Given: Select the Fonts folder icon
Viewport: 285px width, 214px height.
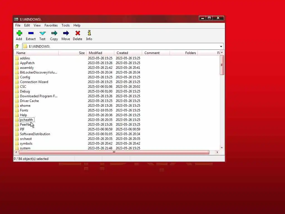Looking at the screenshot, I should (x=17, y=110).
